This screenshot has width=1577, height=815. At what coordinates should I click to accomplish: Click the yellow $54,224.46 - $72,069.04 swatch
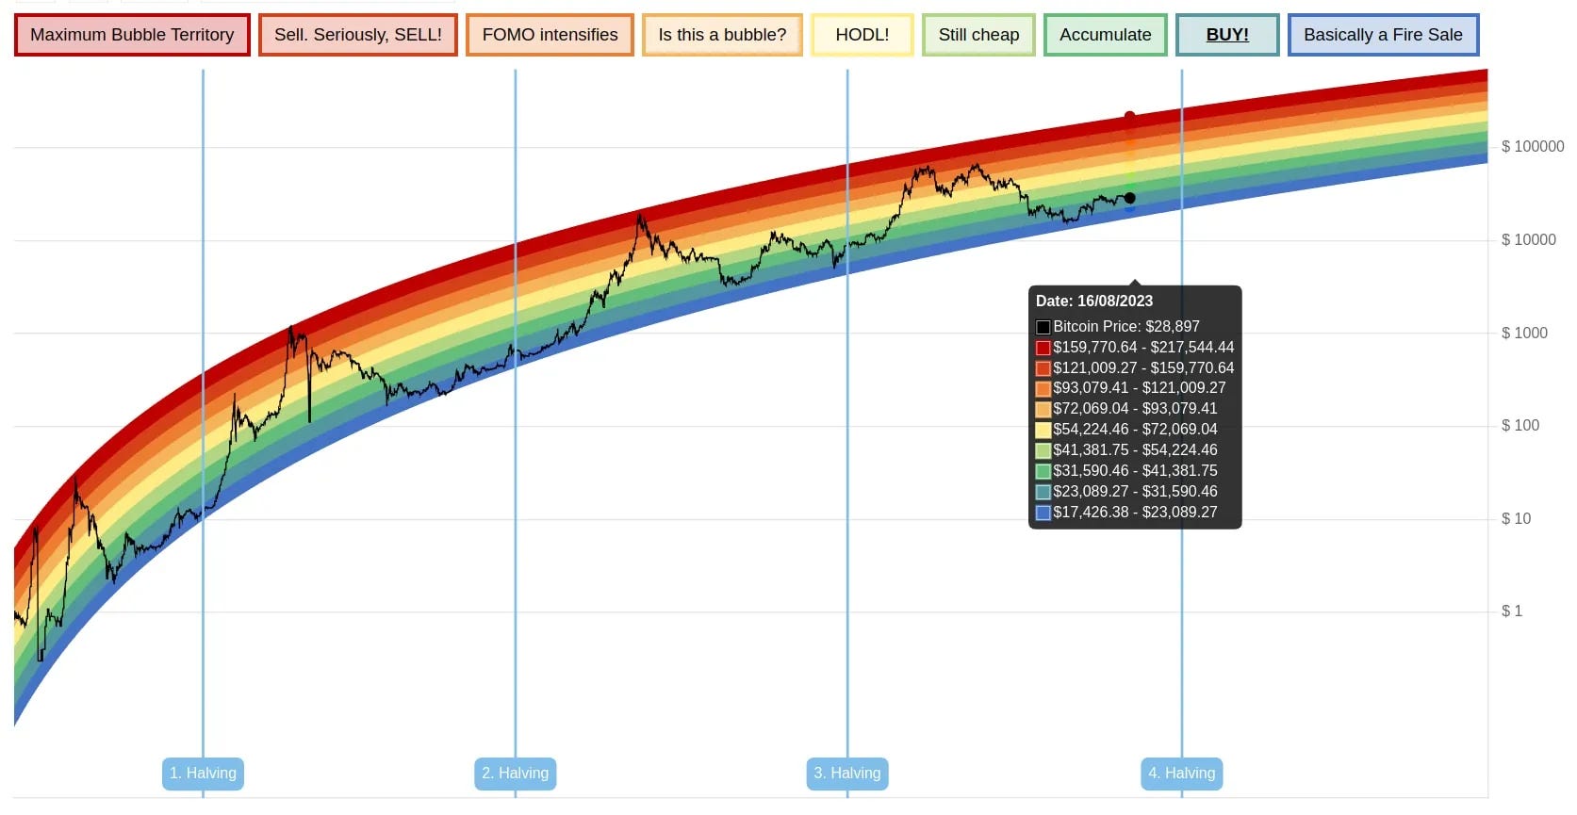click(1043, 430)
